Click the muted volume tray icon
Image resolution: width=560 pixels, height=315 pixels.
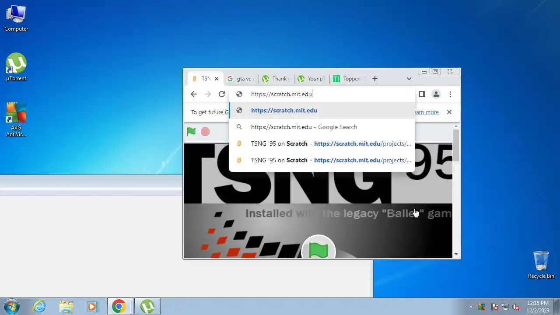[x=516, y=307]
